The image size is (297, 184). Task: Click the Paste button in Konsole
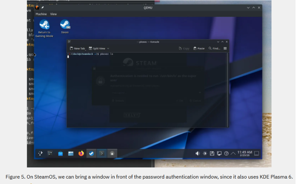pos(199,49)
